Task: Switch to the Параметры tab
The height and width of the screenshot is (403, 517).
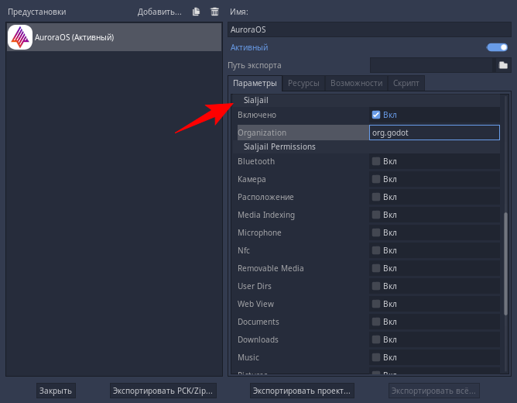Action: point(255,83)
